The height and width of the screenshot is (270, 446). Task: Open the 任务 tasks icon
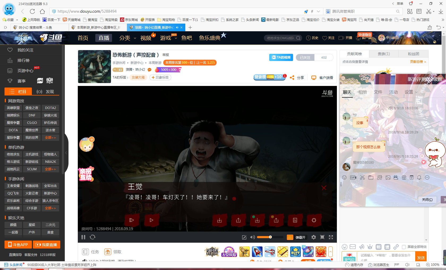[x=85, y=252]
